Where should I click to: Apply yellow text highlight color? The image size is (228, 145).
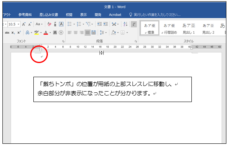pos(36,33)
